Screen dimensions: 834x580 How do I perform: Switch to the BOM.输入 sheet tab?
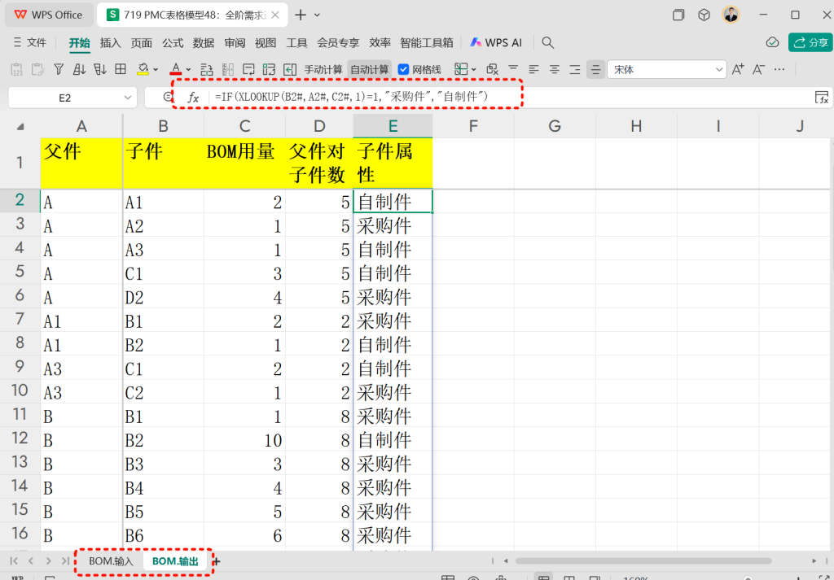pos(111,560)
